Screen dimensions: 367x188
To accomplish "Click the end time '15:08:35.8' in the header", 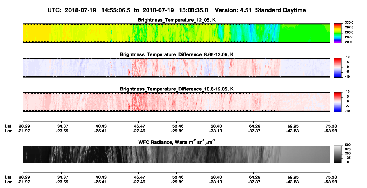I will [x=194, y=10].
